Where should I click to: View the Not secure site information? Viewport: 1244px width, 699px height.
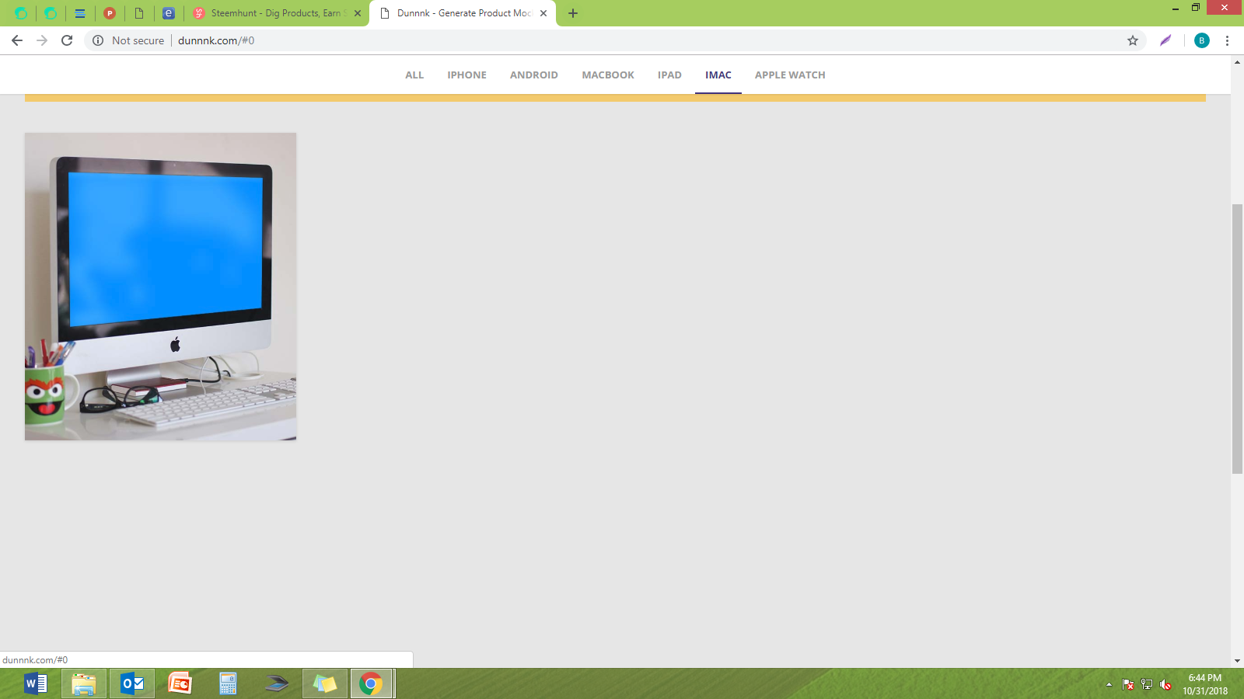point(128,40)
